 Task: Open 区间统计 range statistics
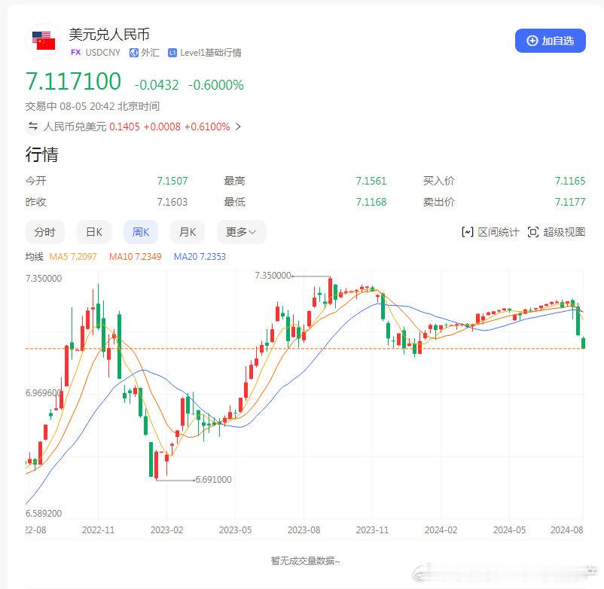(490, 232)
